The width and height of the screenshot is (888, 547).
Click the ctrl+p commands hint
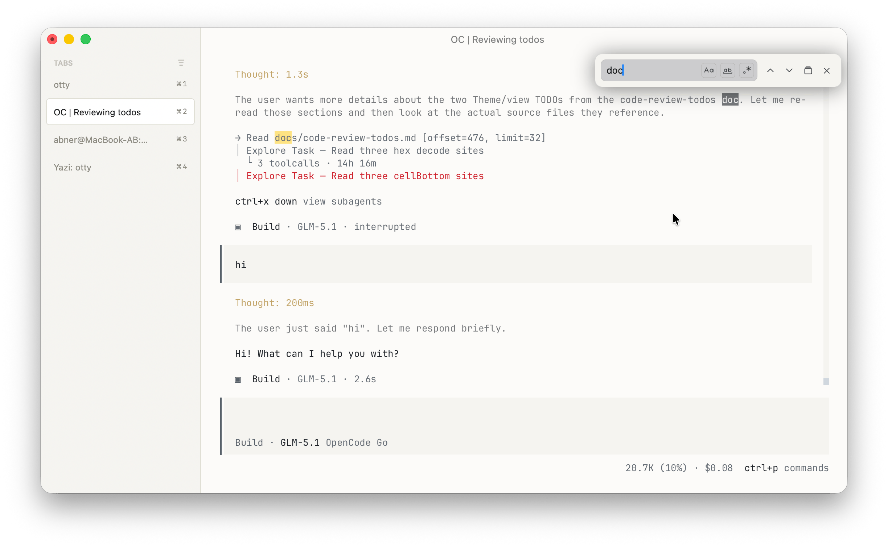click(x=786, y=468)
